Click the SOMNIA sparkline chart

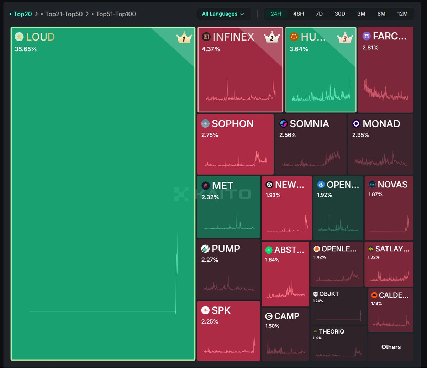(311, 159)
